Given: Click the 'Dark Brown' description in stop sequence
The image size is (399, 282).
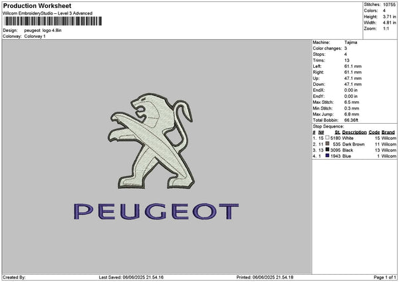Looking at the screenshot, I should pos(353,144).
